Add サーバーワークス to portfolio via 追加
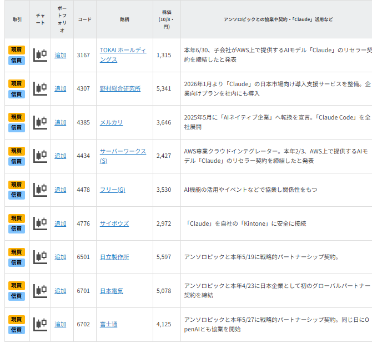The image size is (372, 348). point(61,156)
